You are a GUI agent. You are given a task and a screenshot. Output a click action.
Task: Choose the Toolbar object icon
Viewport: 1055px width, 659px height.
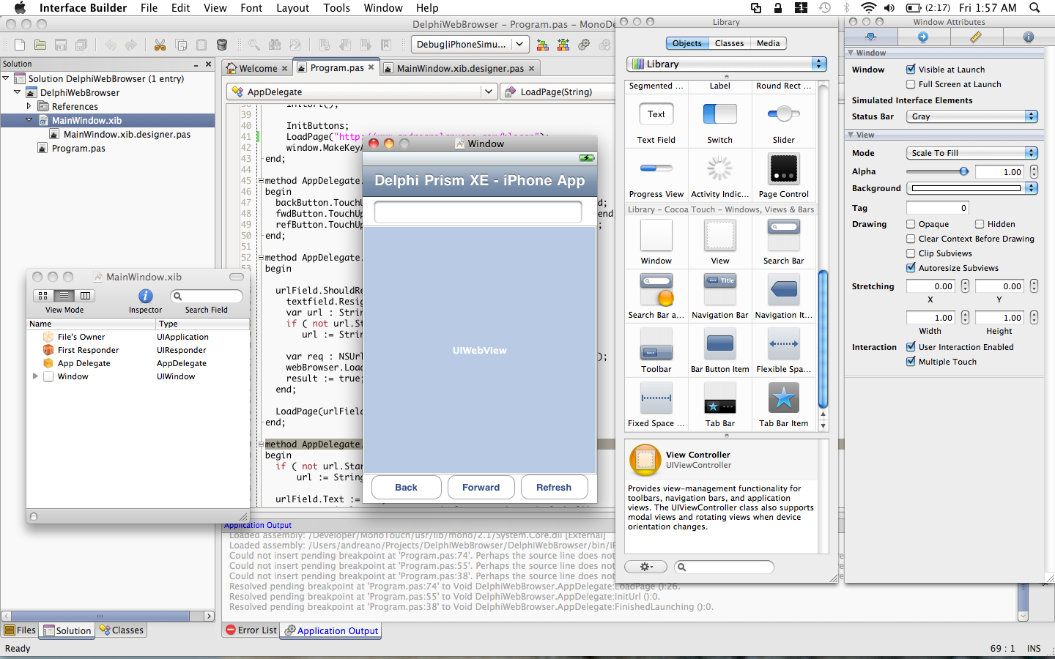coord(656,344)
